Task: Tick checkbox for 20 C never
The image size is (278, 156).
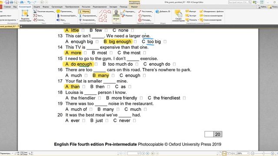Action: [134, 120]
